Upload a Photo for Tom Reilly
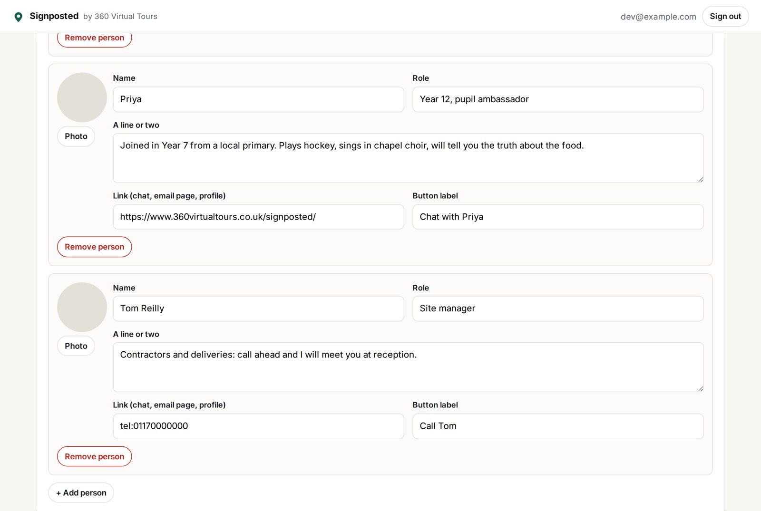Viewport: 761px width, 511px height. coord(76,346)
